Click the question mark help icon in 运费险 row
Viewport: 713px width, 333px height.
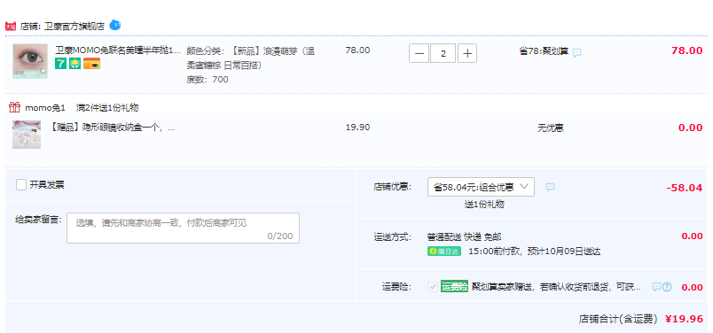(x=667, y=287)
